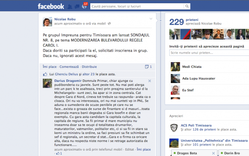Click the 229 friends count
Screen dimensions: 249x156
[176, 22]
